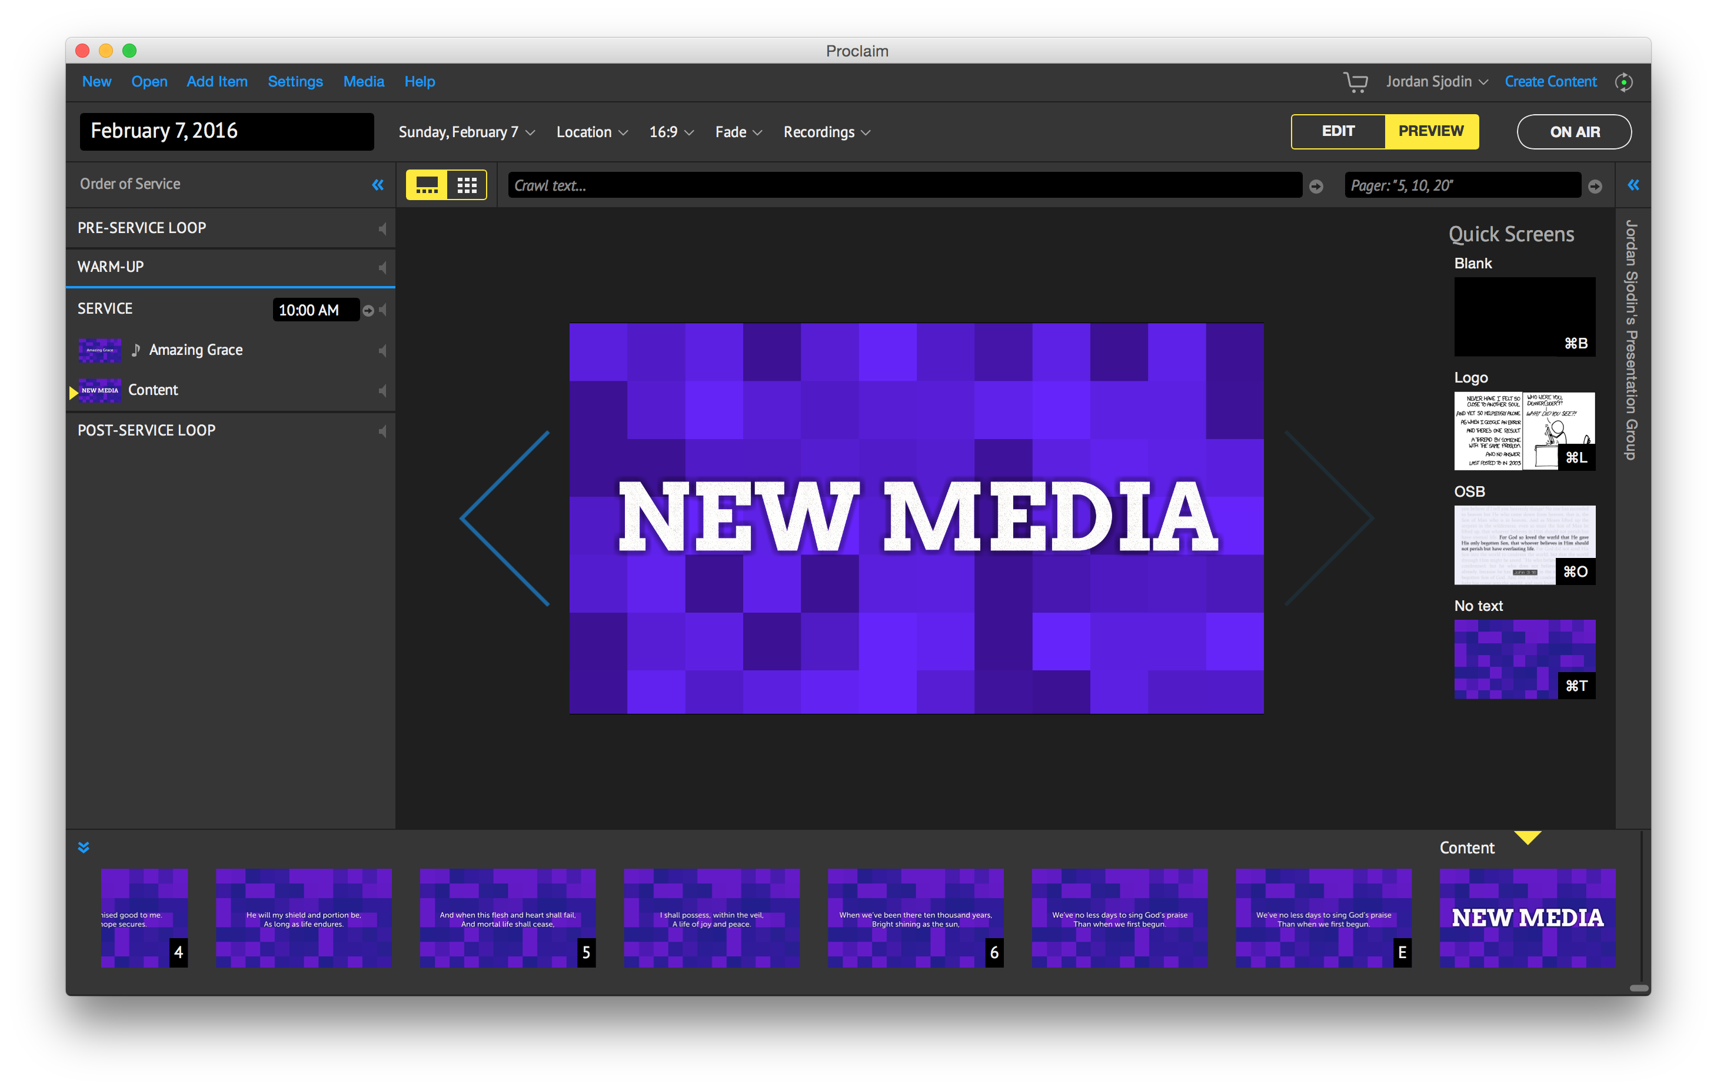Click the Pager send arrow button
The height and width of the screenshot is (1090, 1717).
coord(1595,186)
